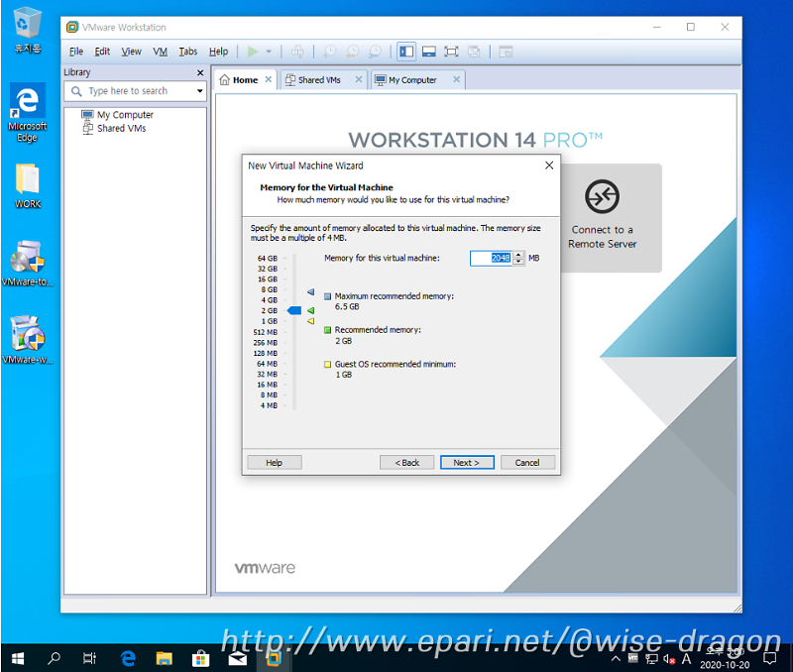The height and width of the screenshot is (672, 793).
Task: Click Connect to a Remote Server tile
Action: coord(602,217)
